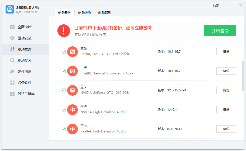
Task: Click the 硬件信息 drive icon
Action: pos(12,72)
